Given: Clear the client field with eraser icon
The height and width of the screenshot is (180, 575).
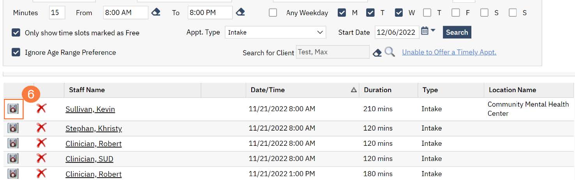Looking at the screenshot, I should [377, 53].
